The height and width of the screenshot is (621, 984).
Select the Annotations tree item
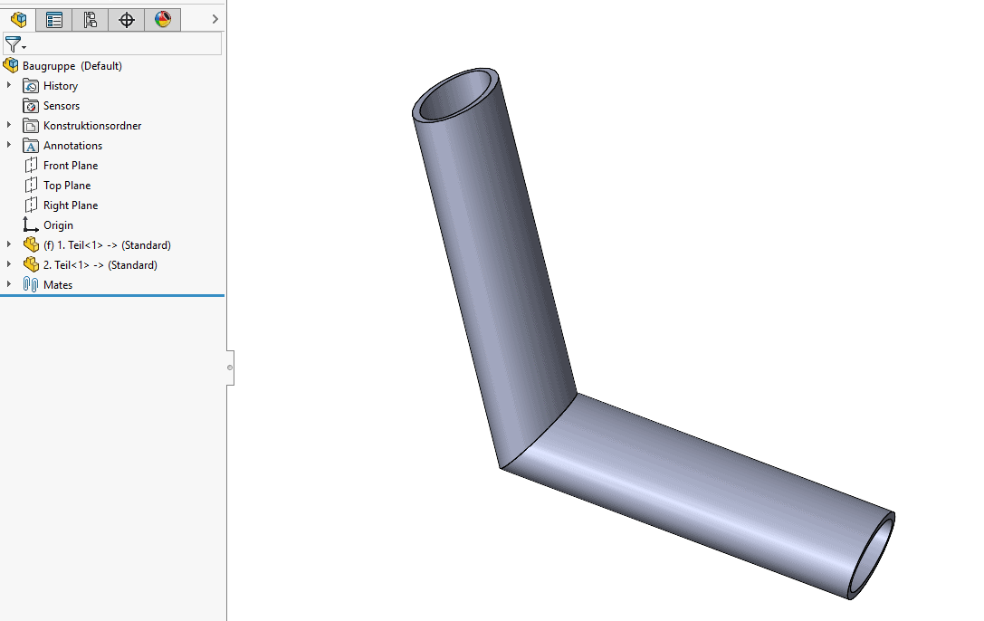(72, 146)
